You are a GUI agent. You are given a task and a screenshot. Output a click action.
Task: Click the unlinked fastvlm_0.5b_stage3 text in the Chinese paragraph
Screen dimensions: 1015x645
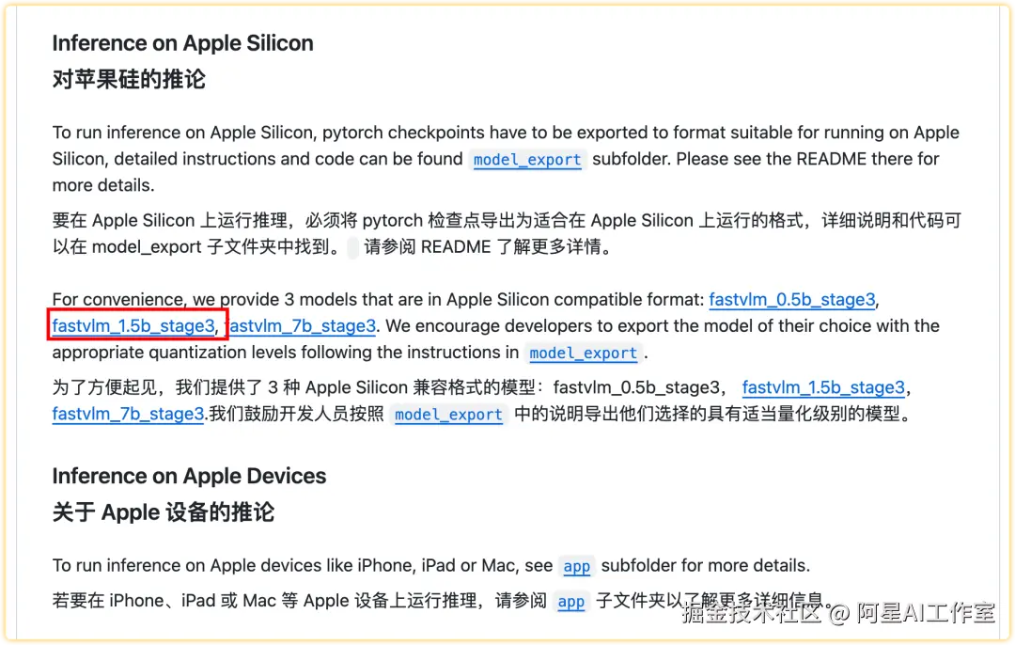pyautogui.click(x=637, y=387)
